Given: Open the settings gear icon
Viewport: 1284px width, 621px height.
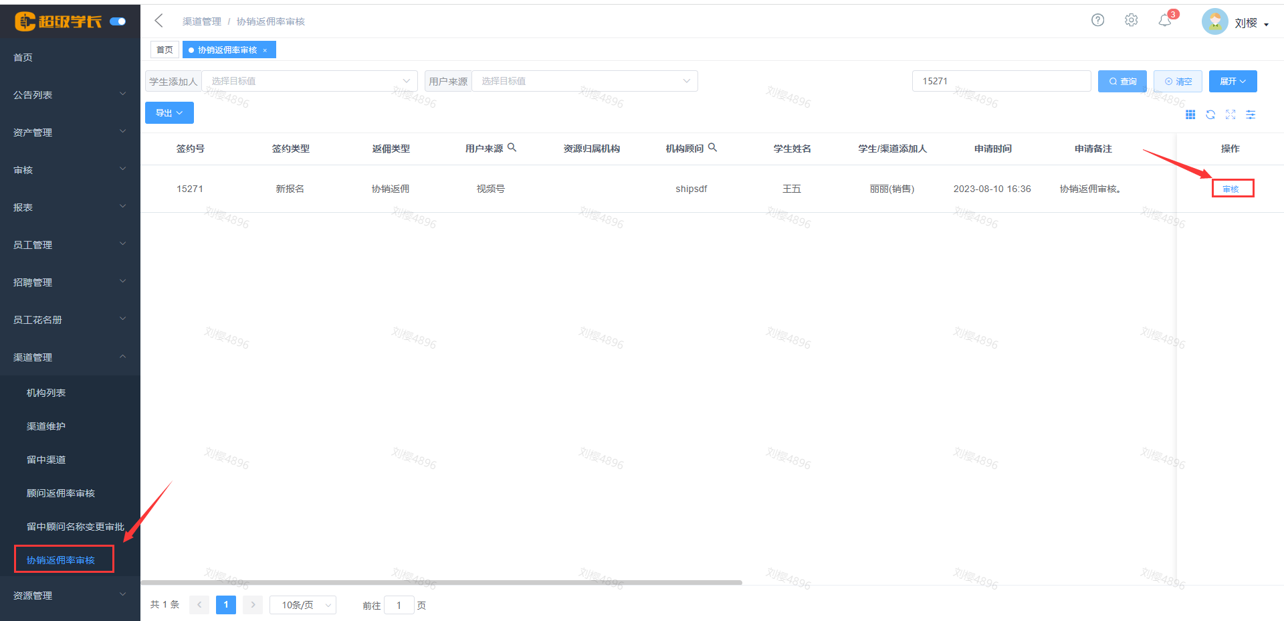Looking at the screenshot, I should click(1131, 20).
